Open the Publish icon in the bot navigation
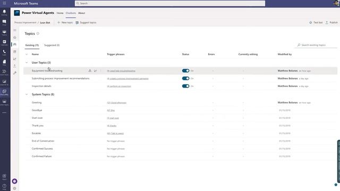Screen dimensions: 340x191 click(15, 66)
